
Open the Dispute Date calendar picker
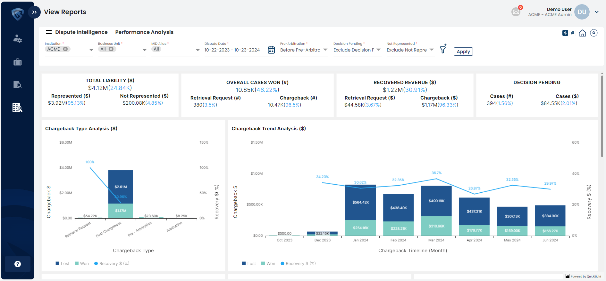[x=271, y=50]
